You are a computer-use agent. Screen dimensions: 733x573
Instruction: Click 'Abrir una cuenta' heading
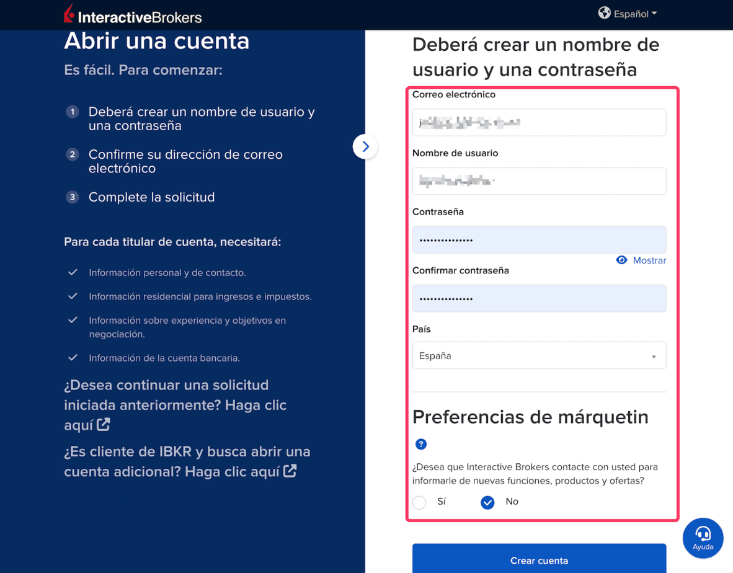click(x=157, y=41)
